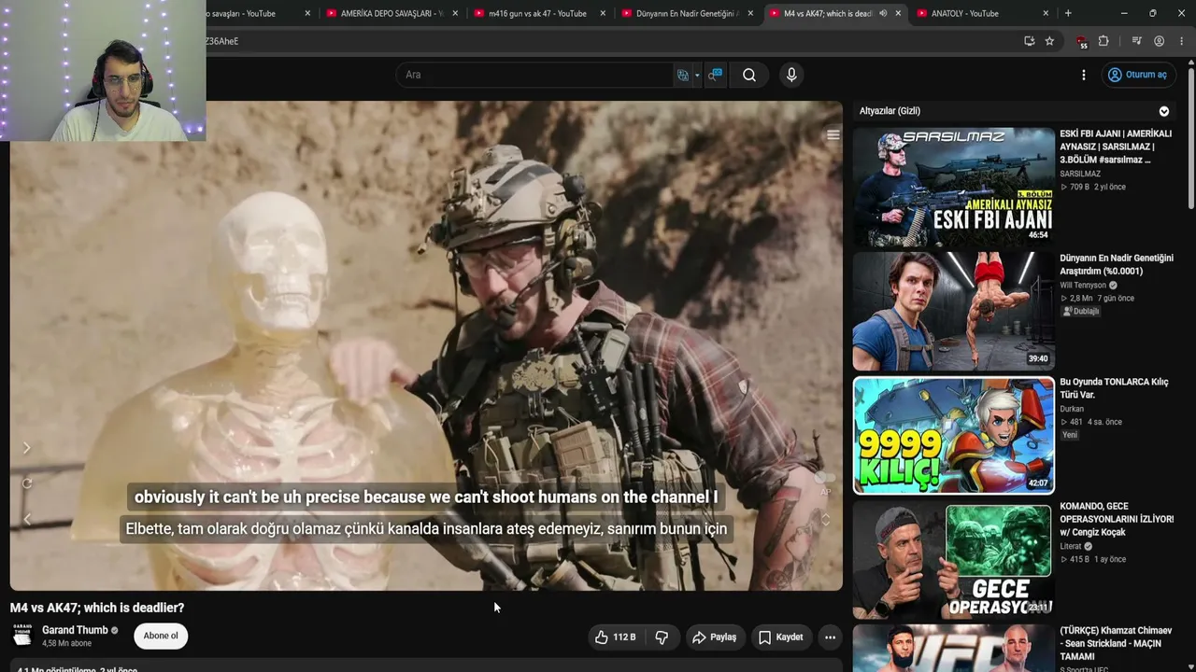
Task: Click the Literat channel name
Action: (x=1072, y=546)
